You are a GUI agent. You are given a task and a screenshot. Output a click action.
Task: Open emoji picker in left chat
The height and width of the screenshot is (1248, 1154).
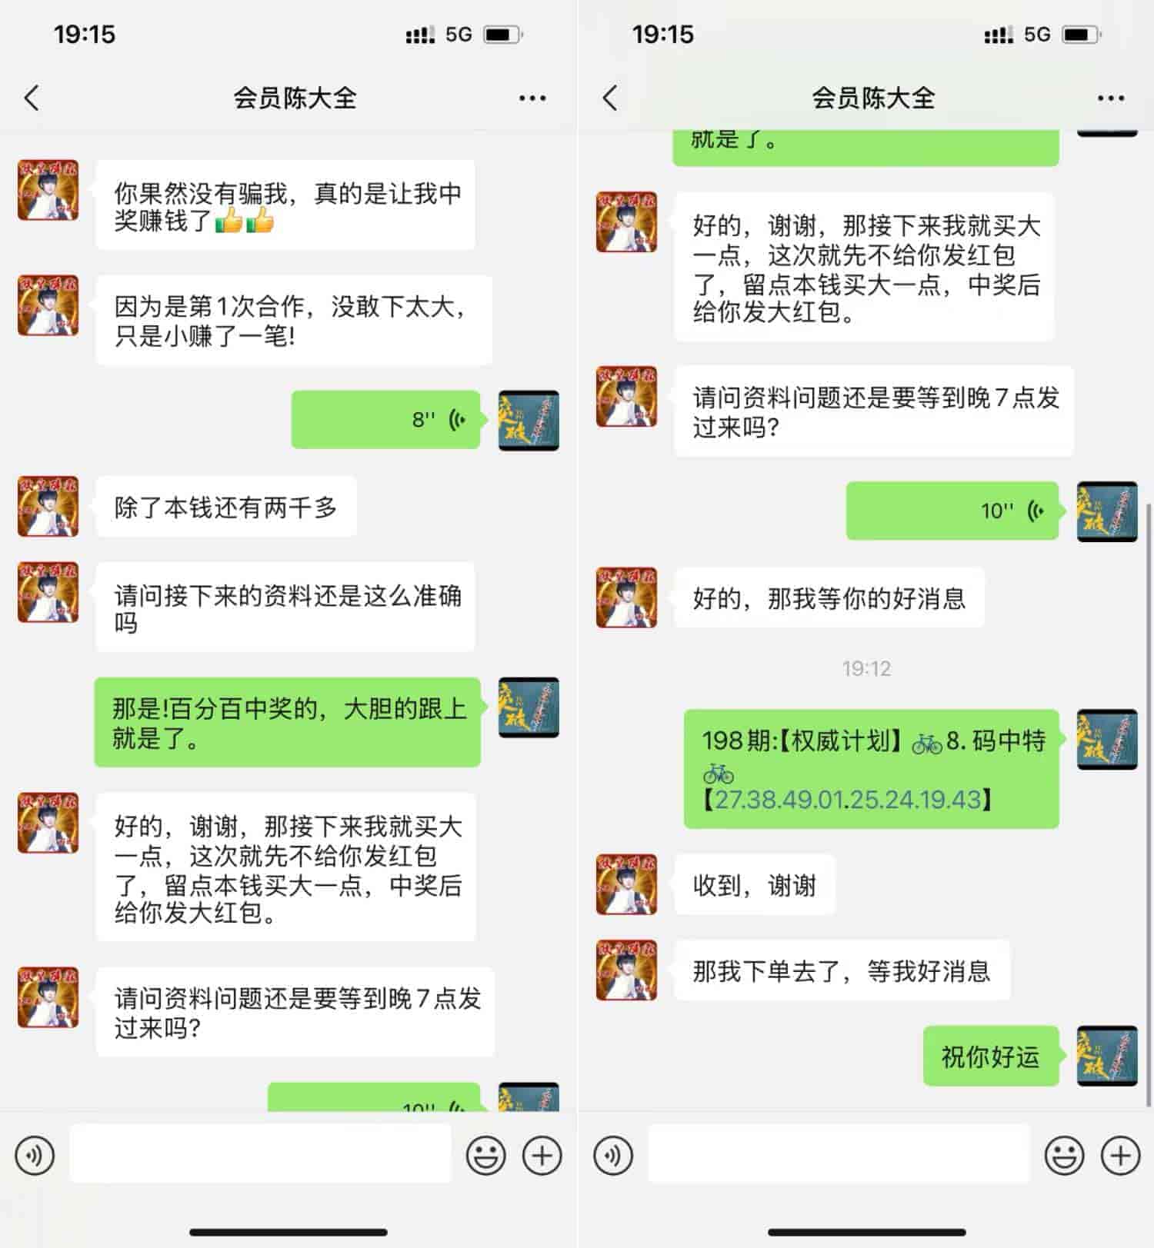click(486, 1155)
